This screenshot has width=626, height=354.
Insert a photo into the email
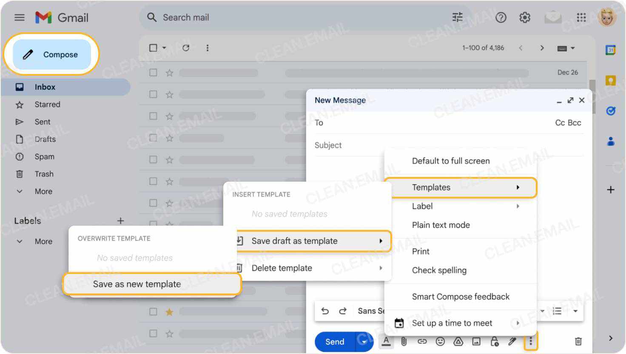coord(476,341)
